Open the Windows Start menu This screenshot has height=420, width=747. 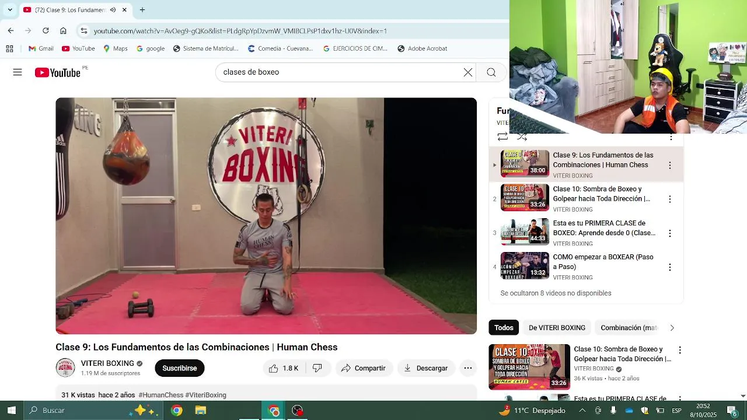click(x=11, y=410)
